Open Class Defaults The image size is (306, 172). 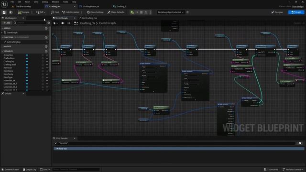click(116, 12)
